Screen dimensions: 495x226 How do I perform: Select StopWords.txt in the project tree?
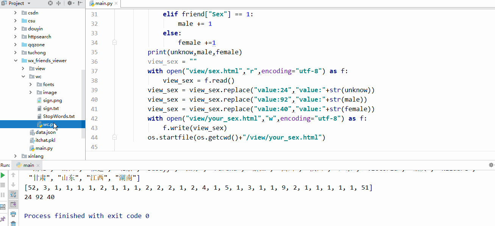pos(59,116)
